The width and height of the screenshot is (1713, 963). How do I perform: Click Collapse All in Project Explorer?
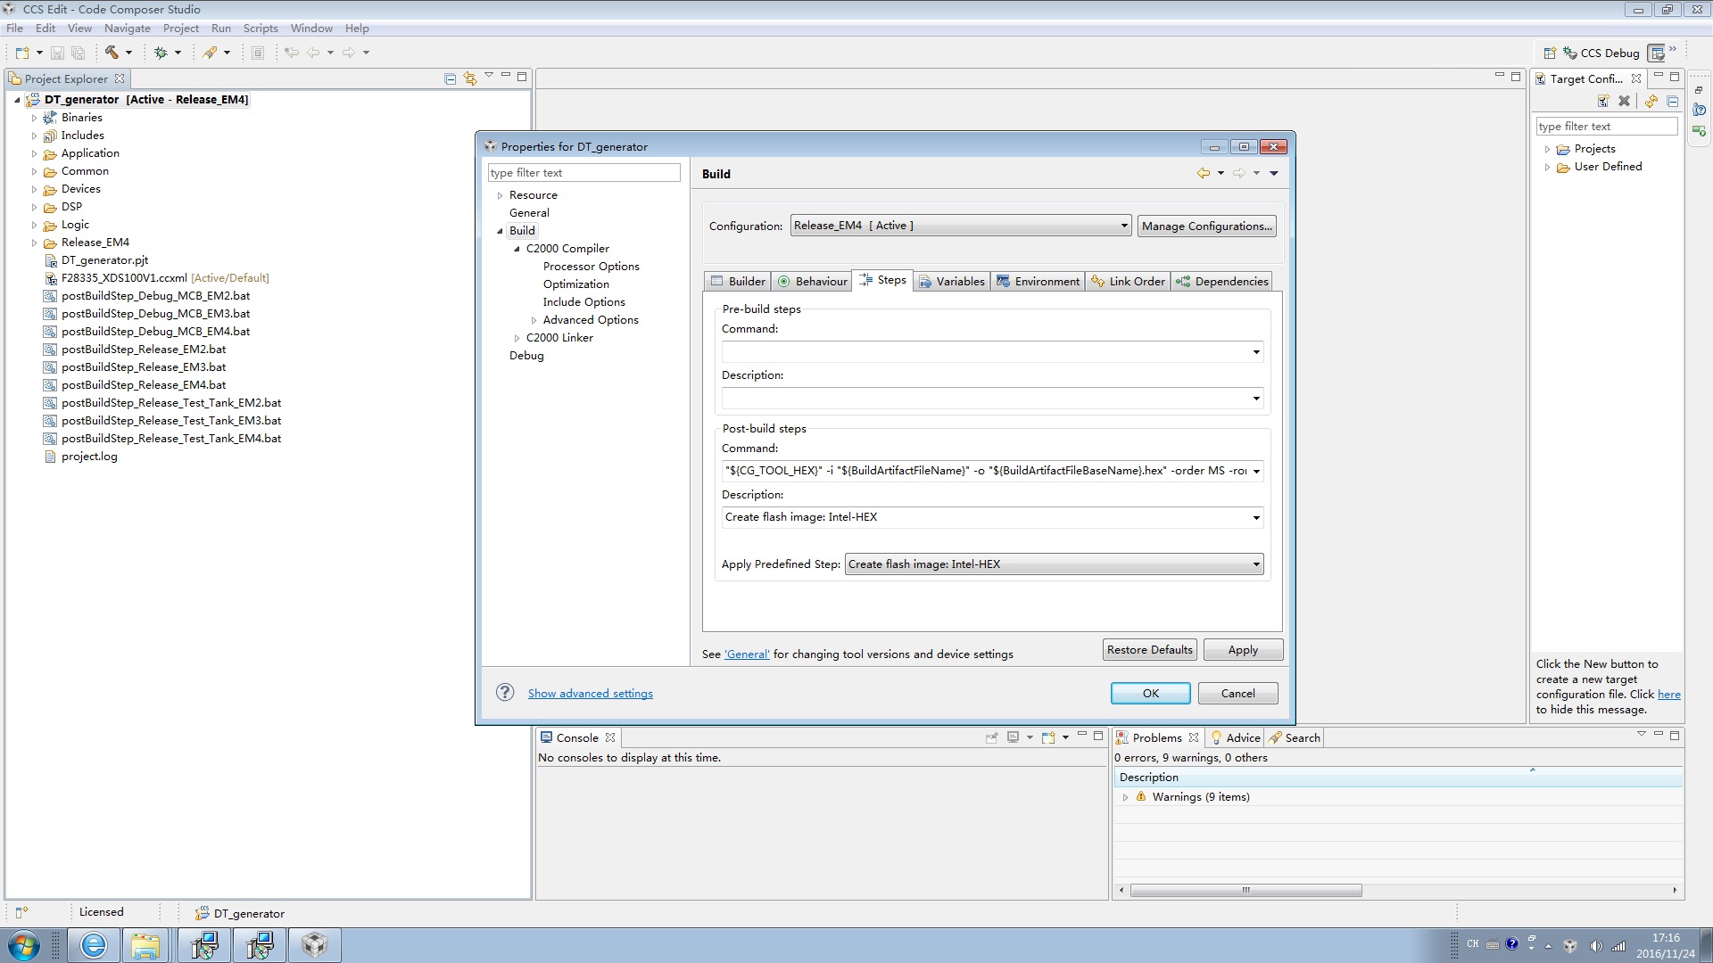pyautogui.click(x=451, y=78)
